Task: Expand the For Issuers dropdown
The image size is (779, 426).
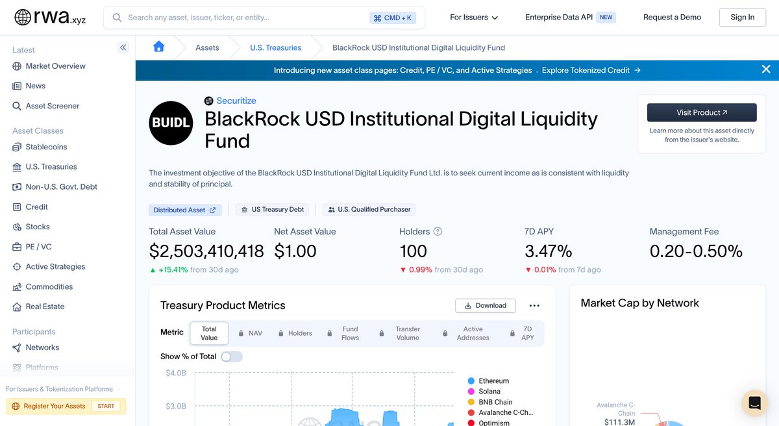Action: (x=474, y=18)
